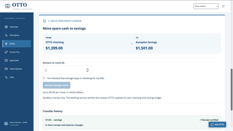
Task: Click the Simulation pulse icon
Action: point(6,35)
